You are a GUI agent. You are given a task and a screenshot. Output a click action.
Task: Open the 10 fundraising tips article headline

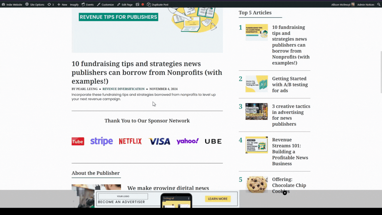tap(147, 72)
